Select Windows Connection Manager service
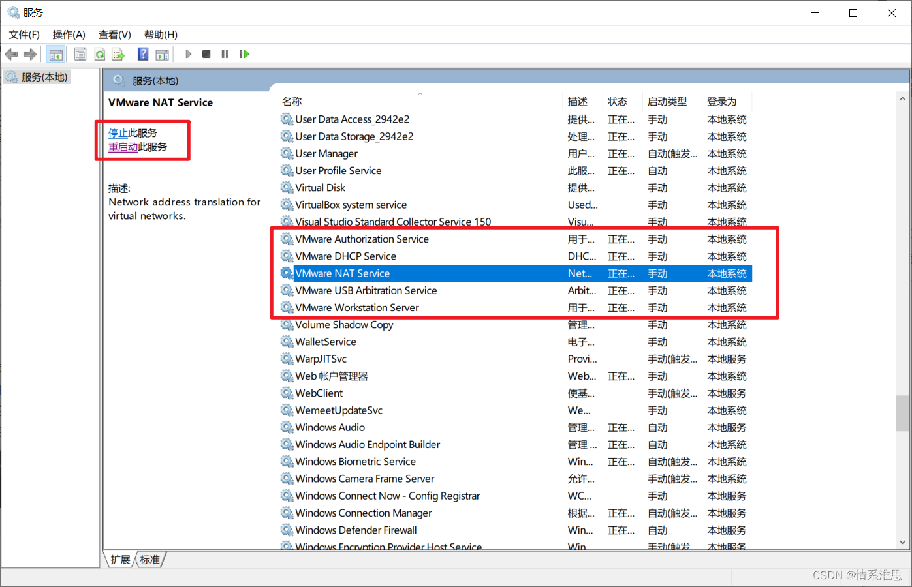The height and width of the screenshot is (587, 912). point(516,513)
